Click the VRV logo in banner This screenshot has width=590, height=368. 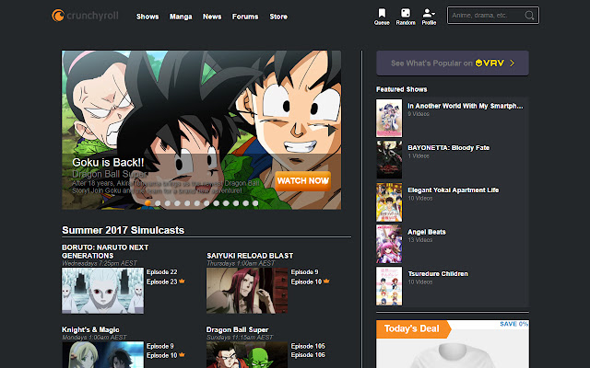[488, 63]
